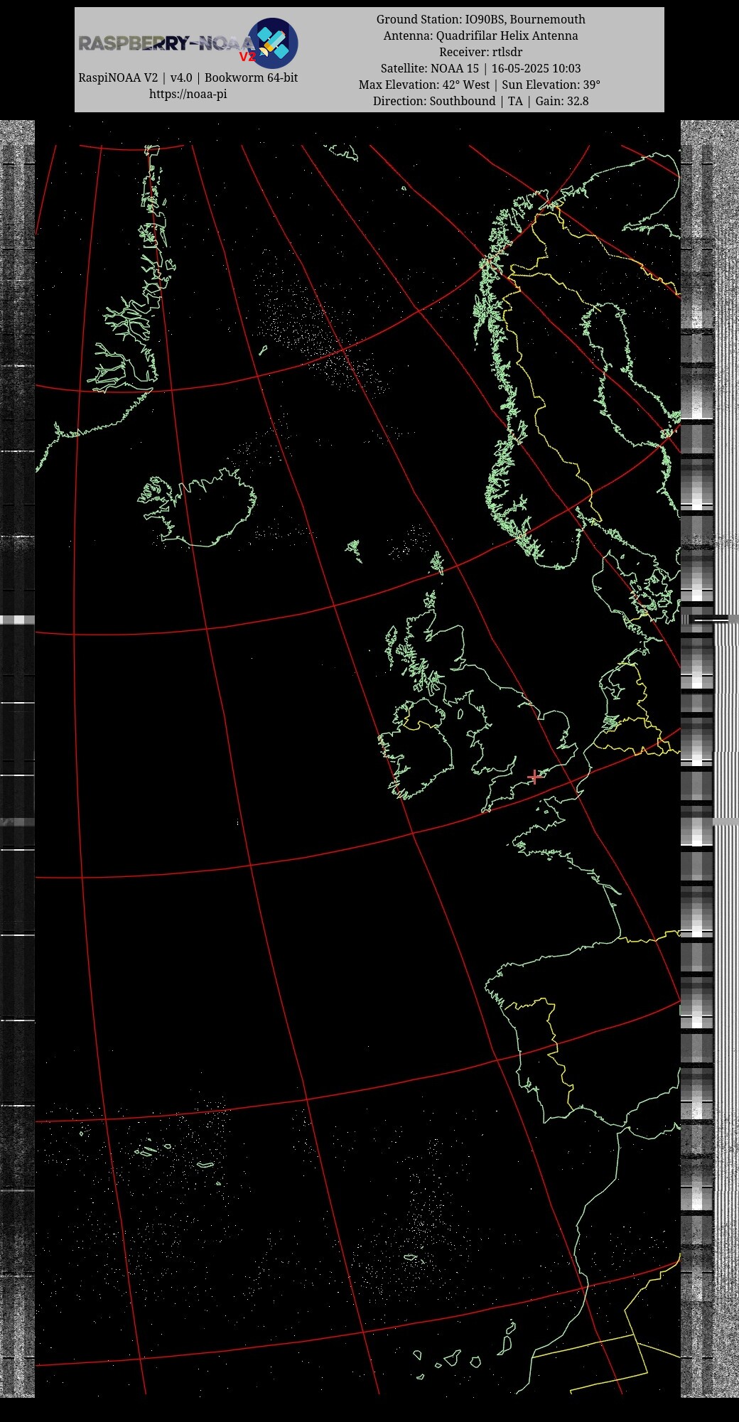
Task: Click 'Antenna: Quadrifilar Helix Antenna' text
Action: click(480, 36)
